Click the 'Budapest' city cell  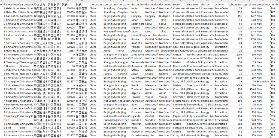[165, 16]
